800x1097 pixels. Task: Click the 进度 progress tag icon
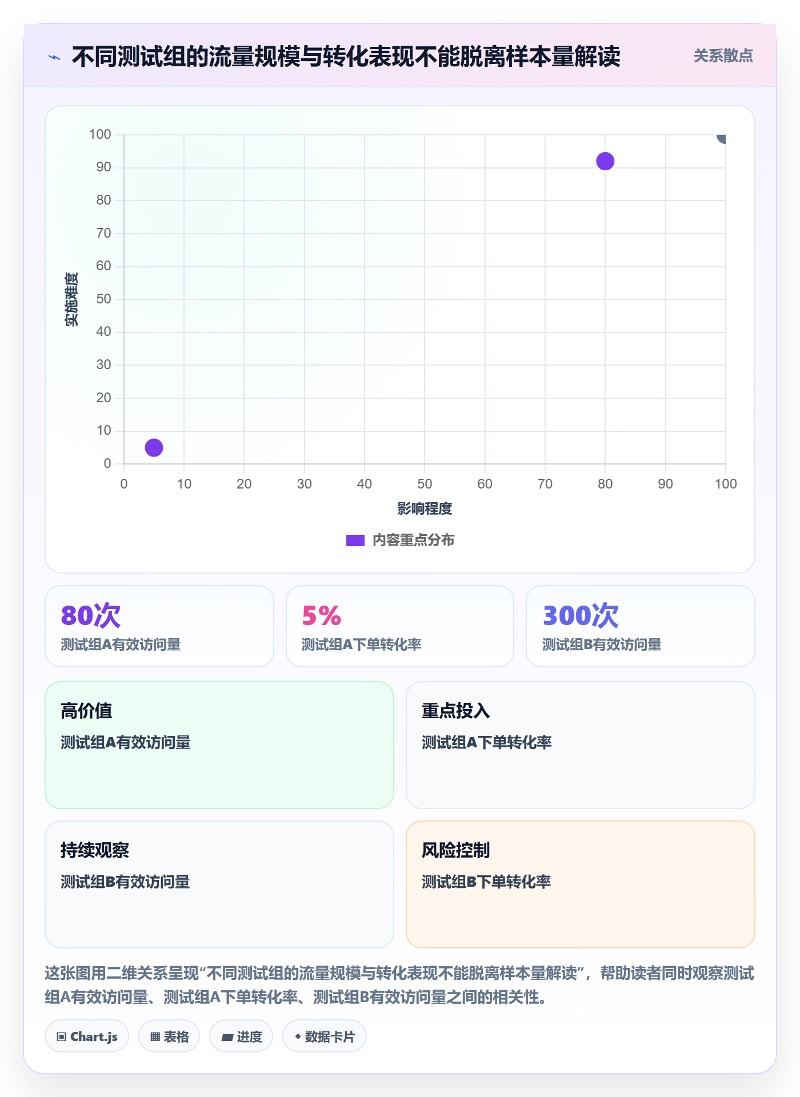point(227,1037)
